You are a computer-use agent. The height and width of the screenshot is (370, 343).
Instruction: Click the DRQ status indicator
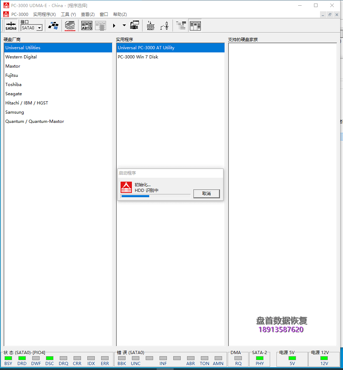pos(63,358)
